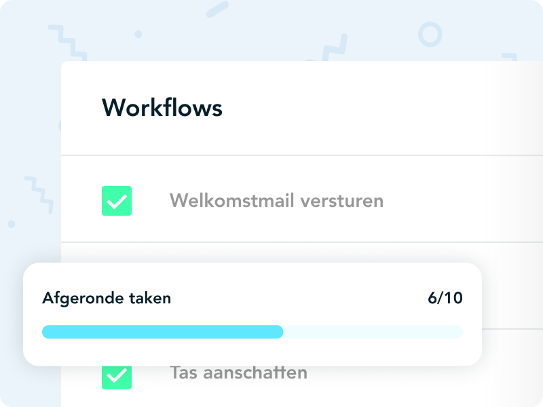Viewport: 543px width, 407px height.
Task: Click the small dot at the far left edge
Action: [x=11, y=224]
